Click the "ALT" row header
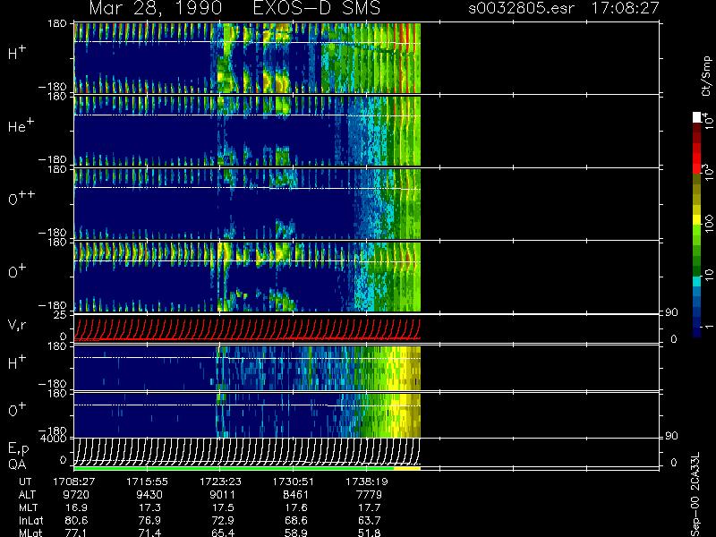 [27, 495]
